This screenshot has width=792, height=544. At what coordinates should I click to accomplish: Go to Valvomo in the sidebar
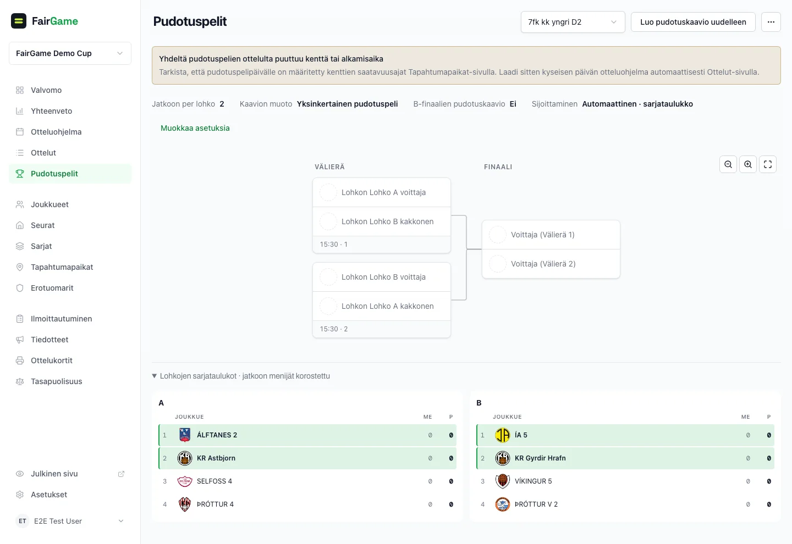click(70, 90)
